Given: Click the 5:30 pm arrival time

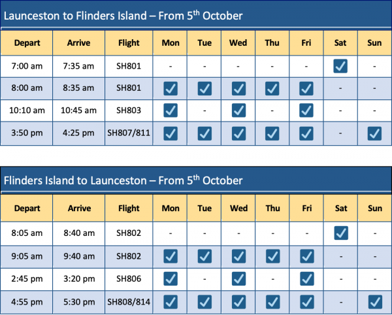Looking at the screenshot, I should pos(78,300).
